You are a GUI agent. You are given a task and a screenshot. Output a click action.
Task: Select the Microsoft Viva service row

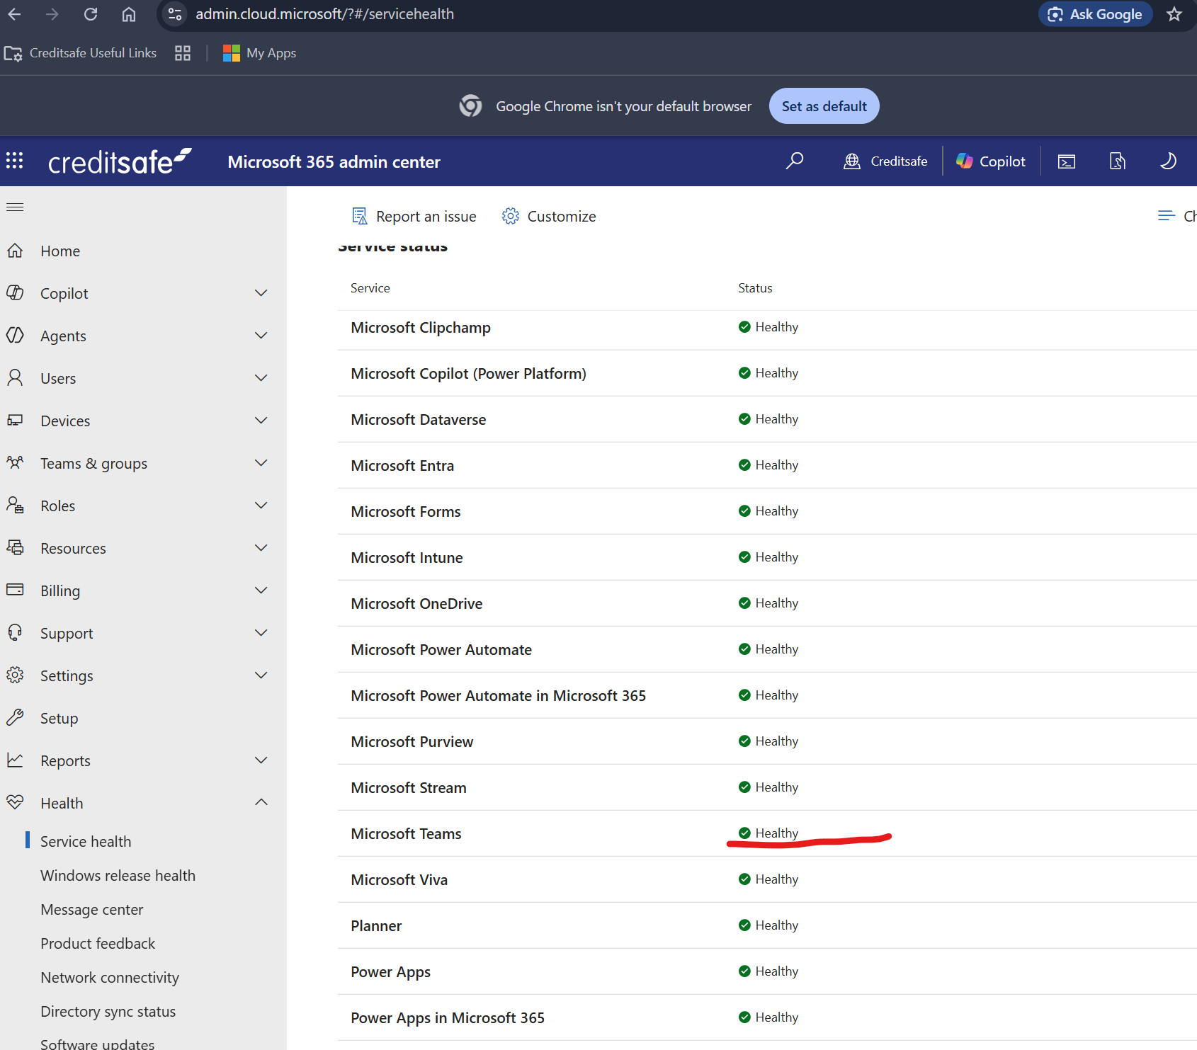(767, 879)
